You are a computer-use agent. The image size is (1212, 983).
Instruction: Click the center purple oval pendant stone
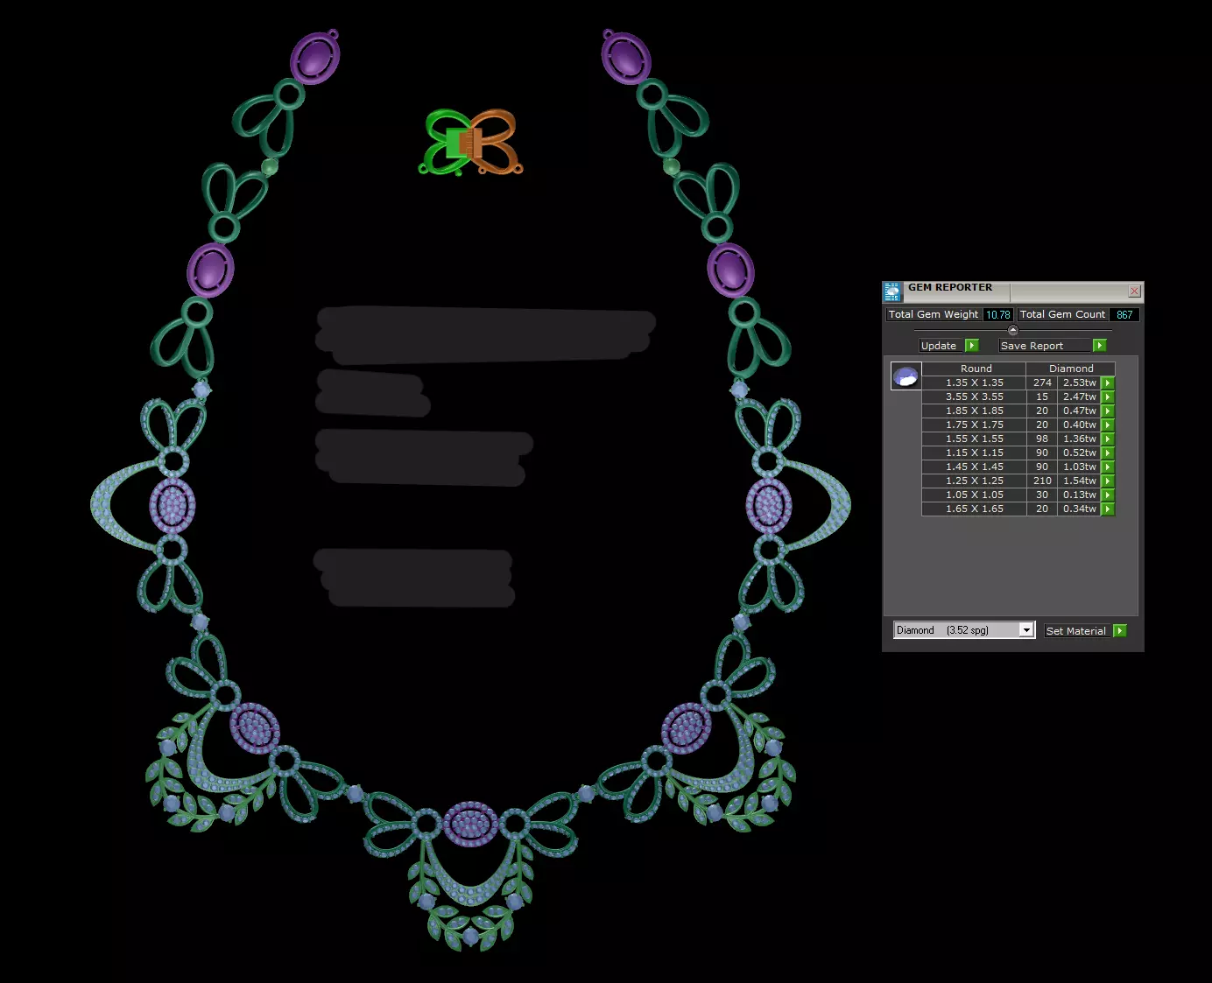471,825
